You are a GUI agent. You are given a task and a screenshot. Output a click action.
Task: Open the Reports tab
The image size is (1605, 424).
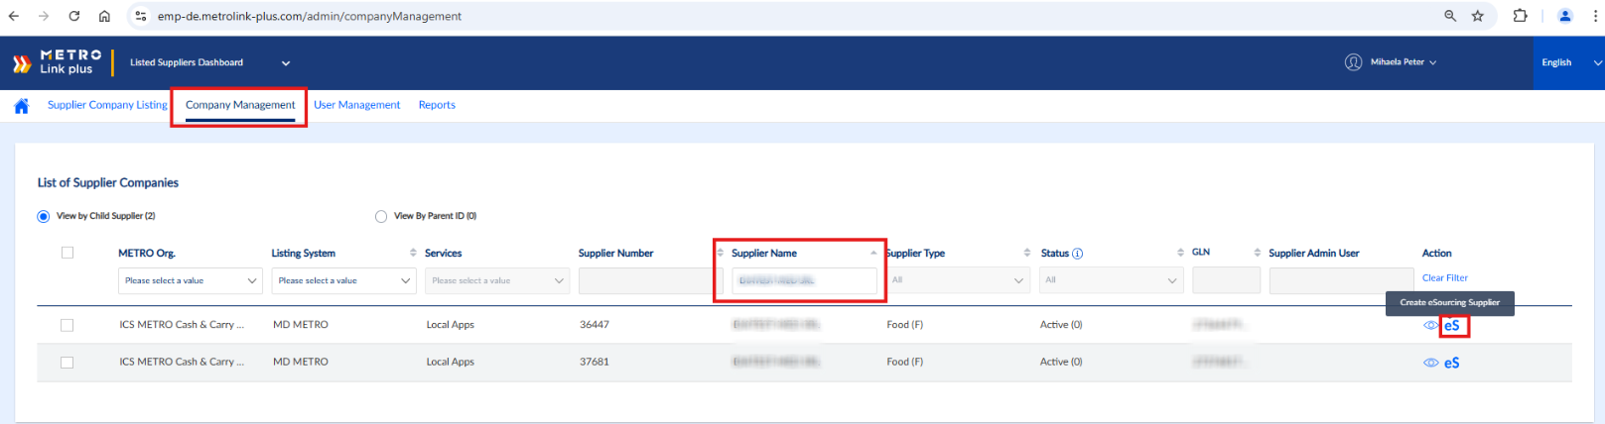point(437,105)
